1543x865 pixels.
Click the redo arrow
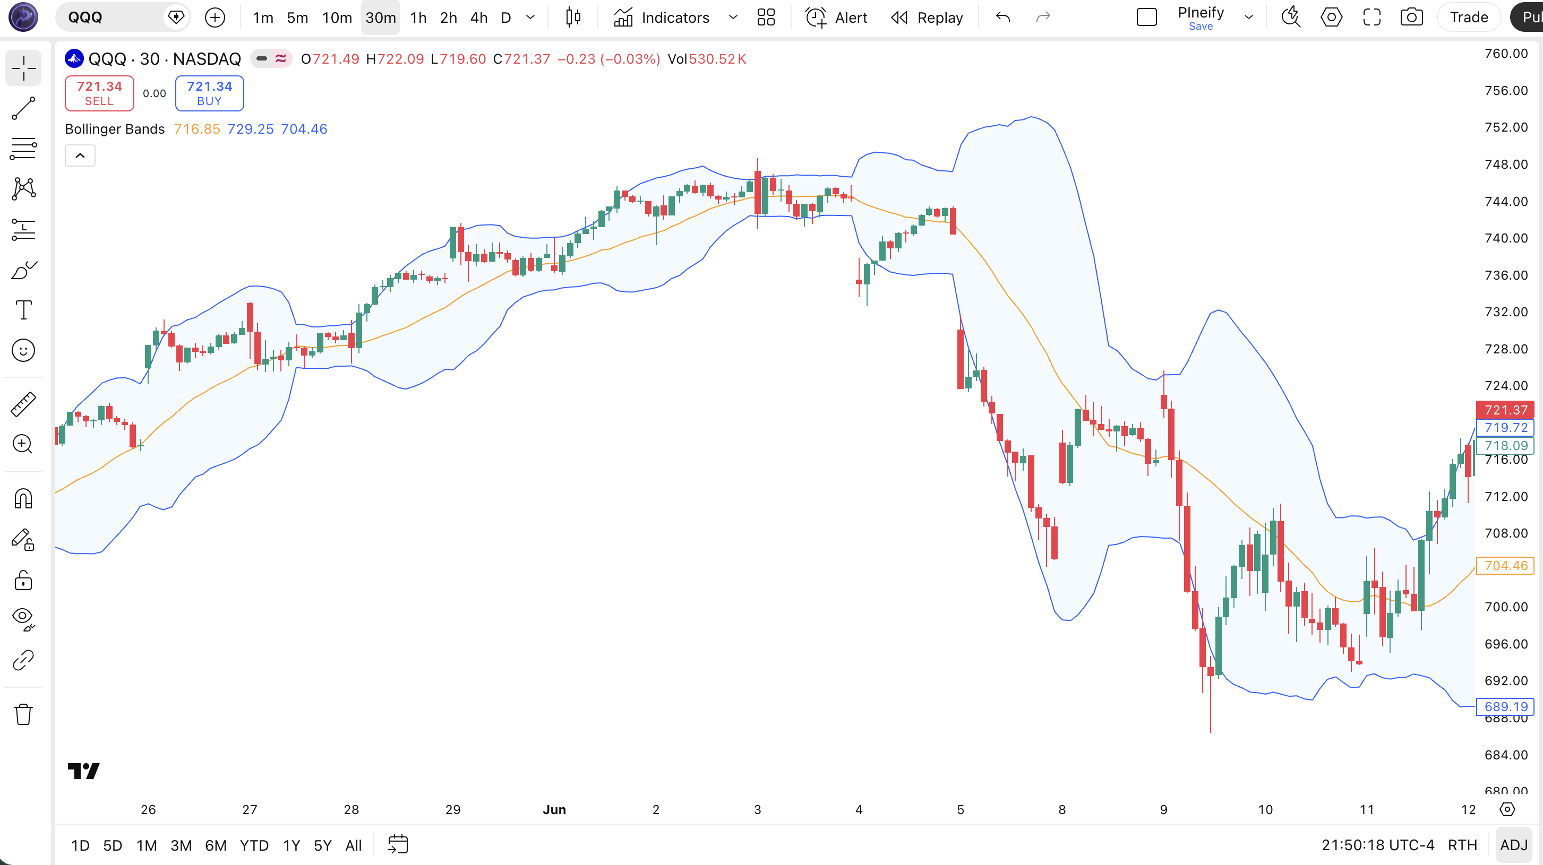[x=1043, y=18]
